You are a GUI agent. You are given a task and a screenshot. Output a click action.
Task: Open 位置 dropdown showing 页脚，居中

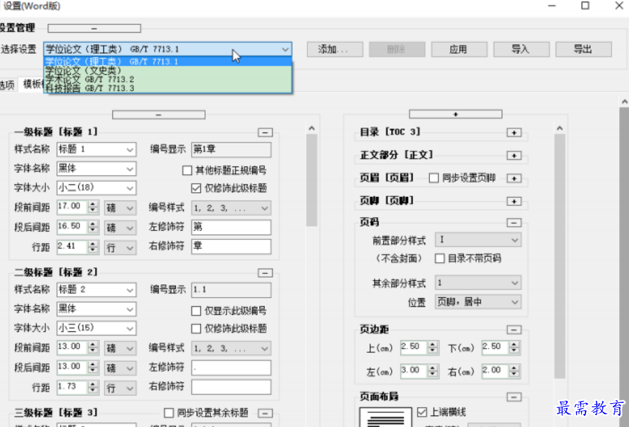478,302
